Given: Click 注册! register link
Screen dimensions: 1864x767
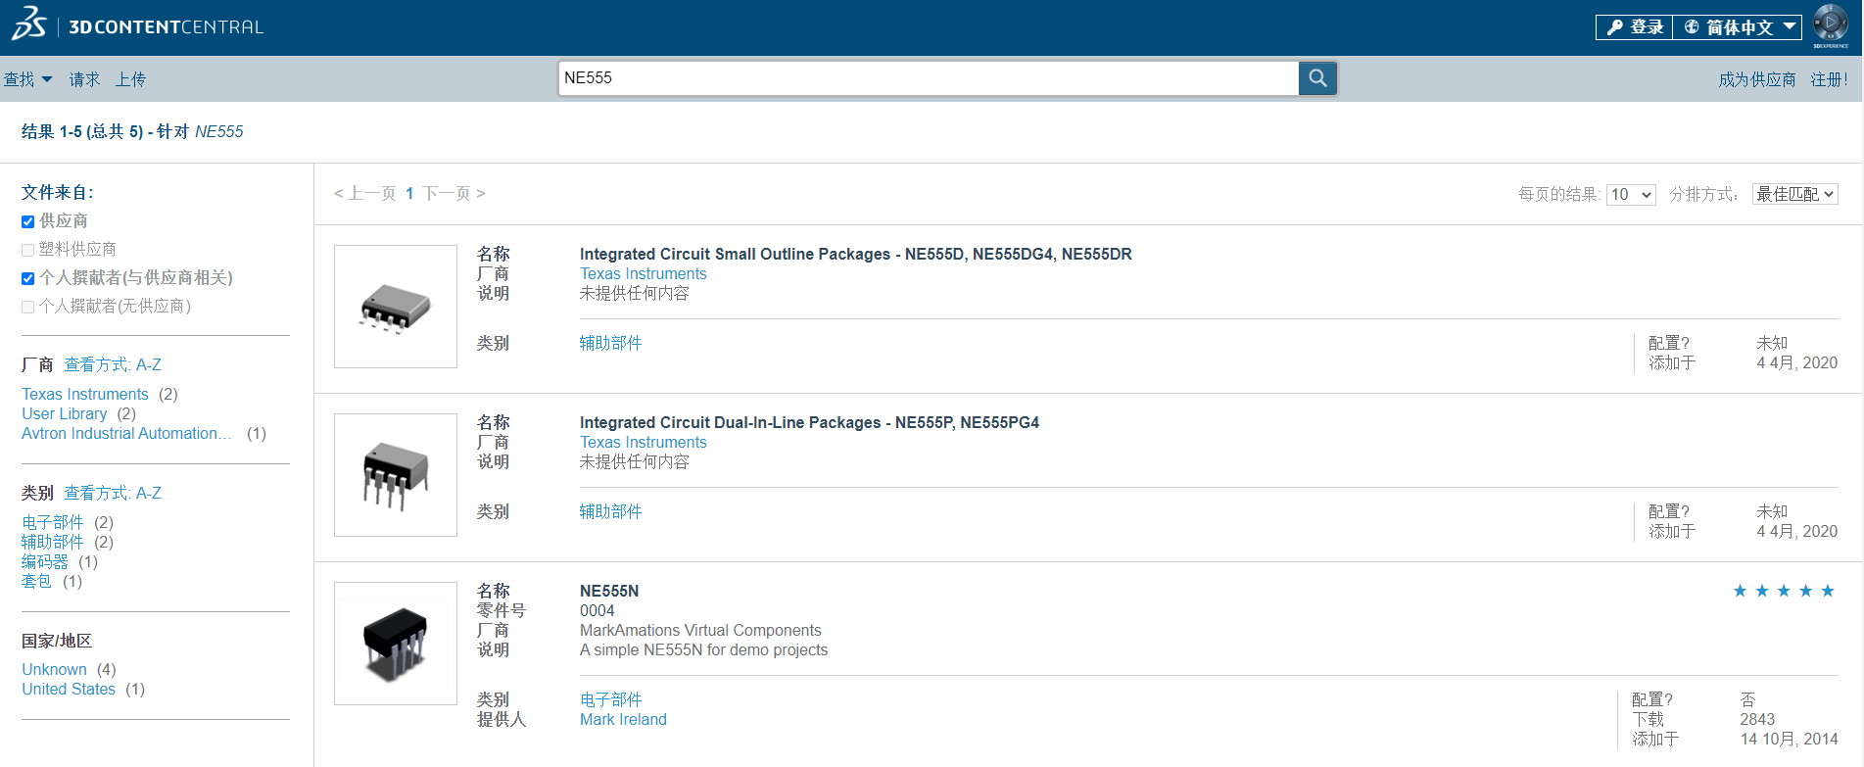Looking at the screenshot, I should [1829, 79].
